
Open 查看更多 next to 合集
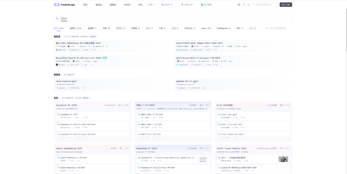(86, 98)
